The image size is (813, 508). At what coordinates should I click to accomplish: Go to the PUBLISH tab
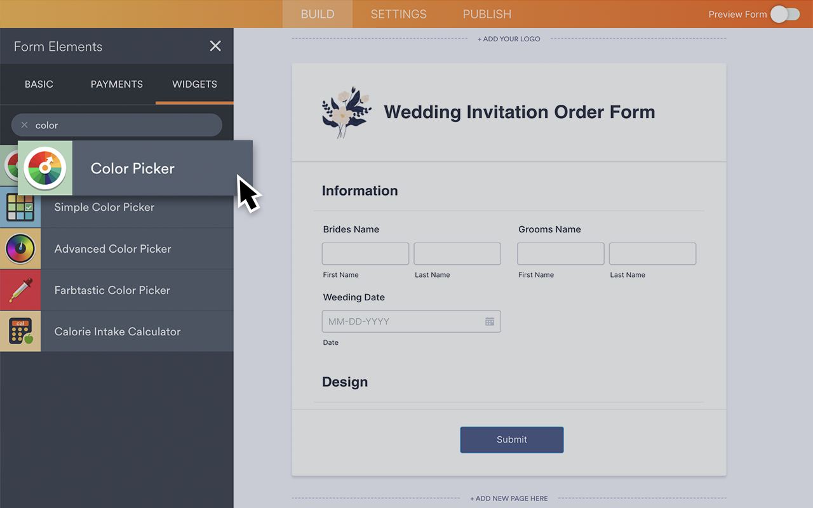tap(487, 14)
